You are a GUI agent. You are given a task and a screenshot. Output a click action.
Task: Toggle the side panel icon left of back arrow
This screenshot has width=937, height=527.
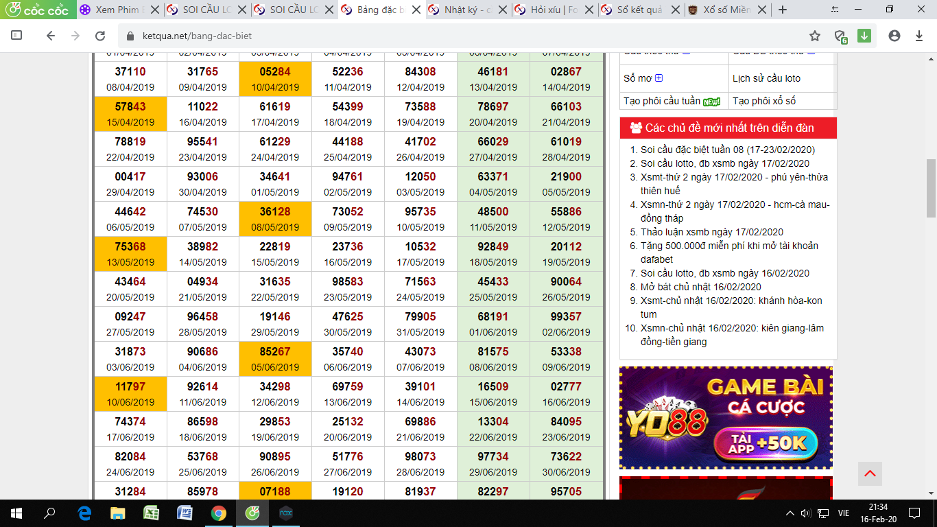[17, 36]
